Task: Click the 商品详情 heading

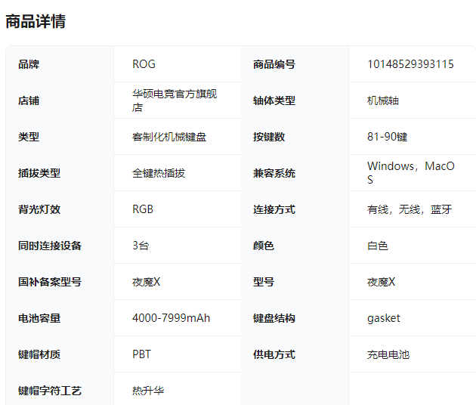Action: (x=36, y=21)
